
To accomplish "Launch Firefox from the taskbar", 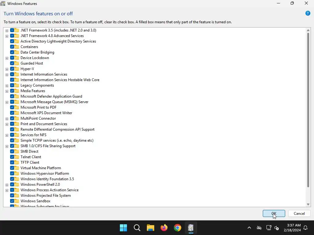I will [164, 228].
